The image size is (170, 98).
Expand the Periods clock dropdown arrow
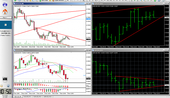coord(161,1)
